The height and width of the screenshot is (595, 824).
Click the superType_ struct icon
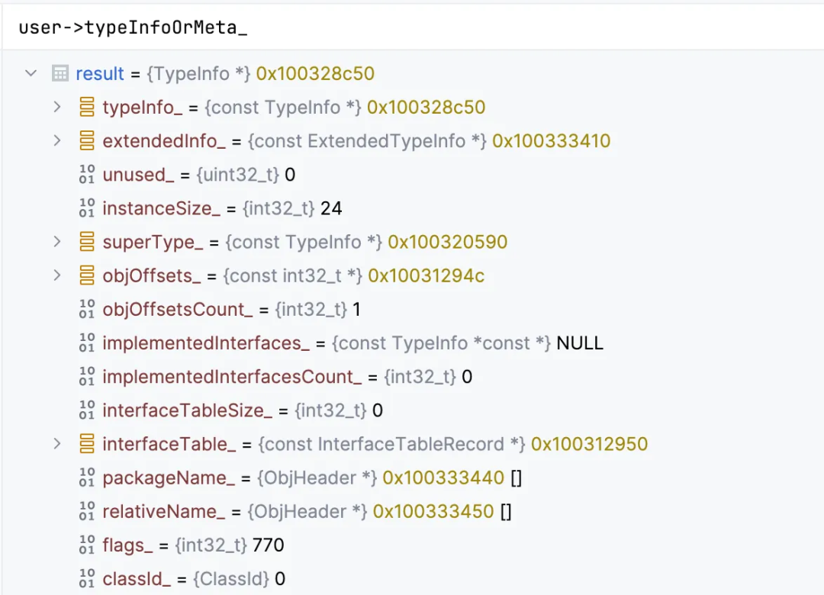(87, 242)
